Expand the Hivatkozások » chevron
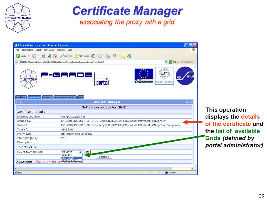Screen dimensions: 267x200 (196, 61)
